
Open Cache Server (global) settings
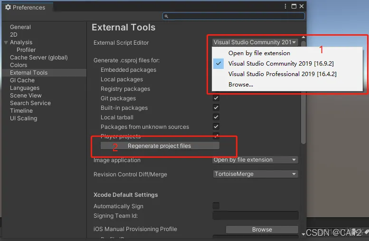(x=39, y=58)
